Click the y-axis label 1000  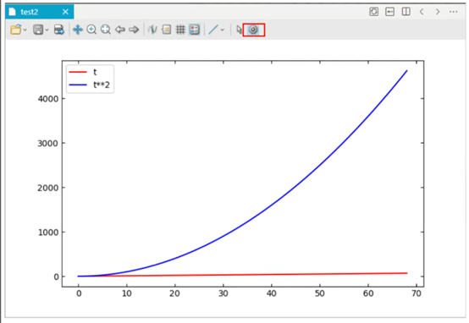pos(48,233)
